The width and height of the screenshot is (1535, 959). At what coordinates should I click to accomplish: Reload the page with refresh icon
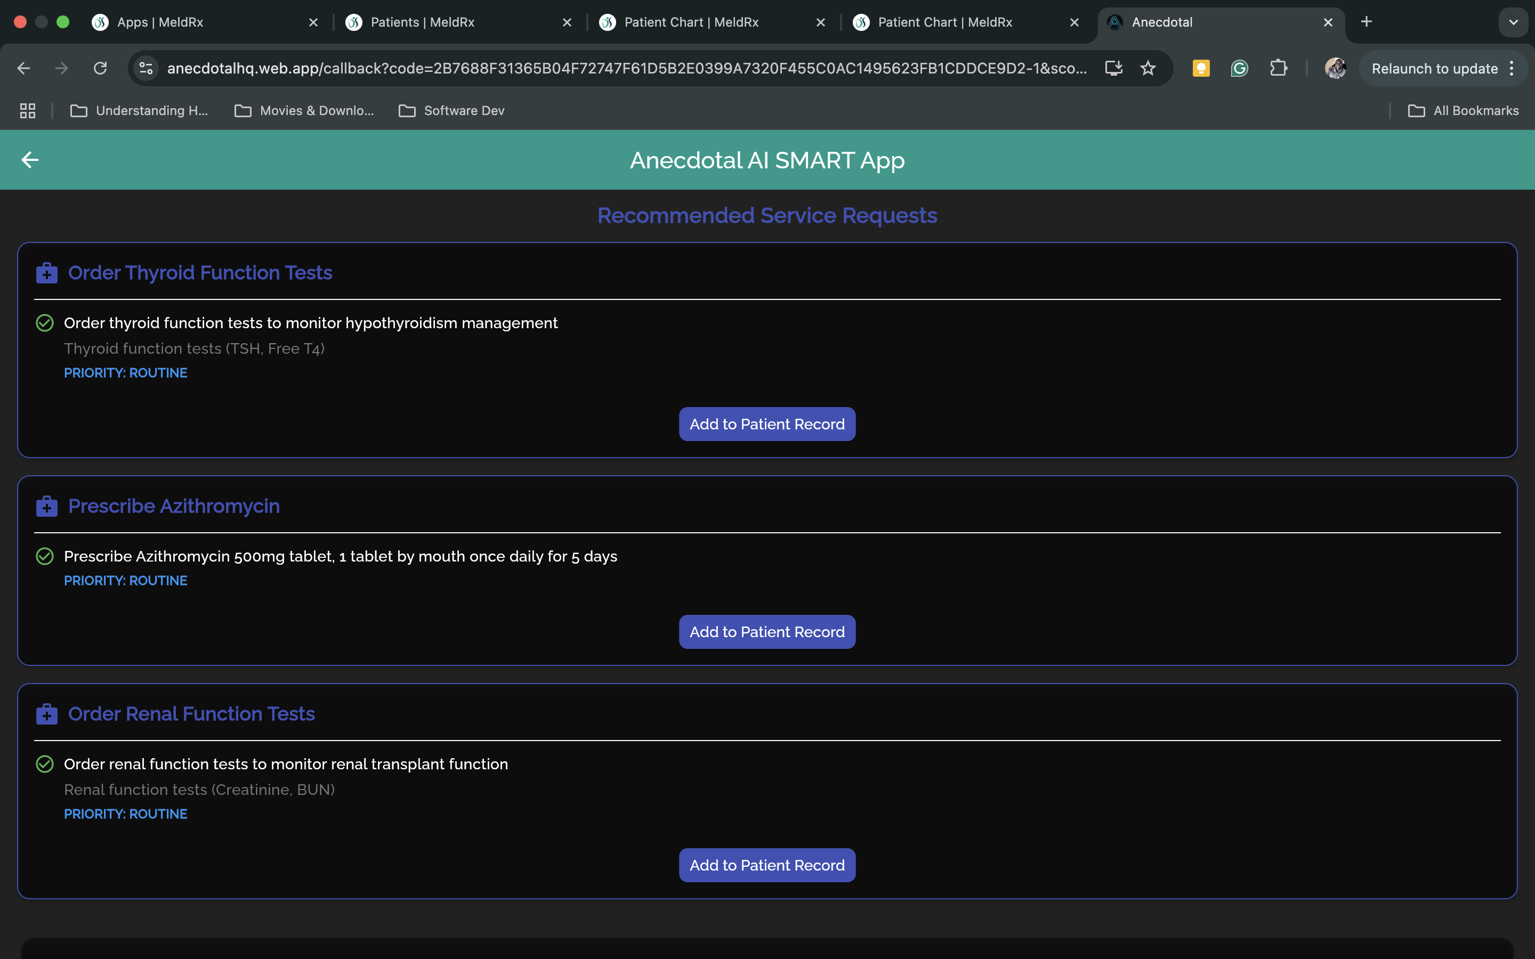[100, 69]
